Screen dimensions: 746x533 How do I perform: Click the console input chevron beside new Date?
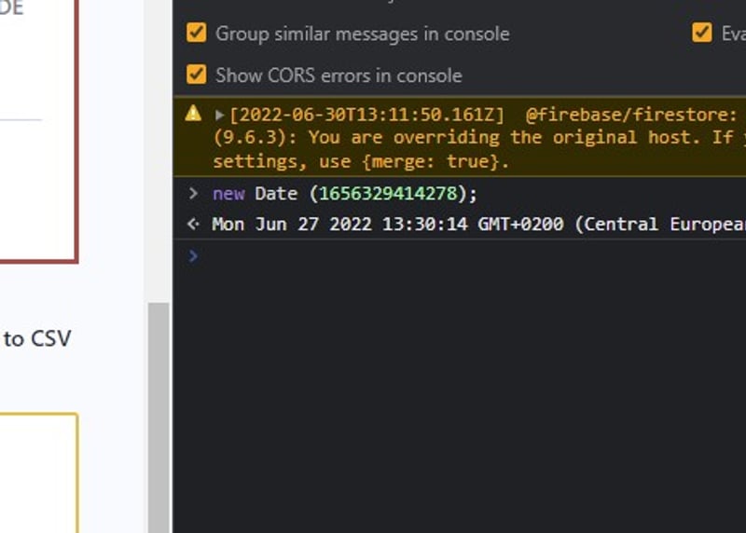click(193, 194)
